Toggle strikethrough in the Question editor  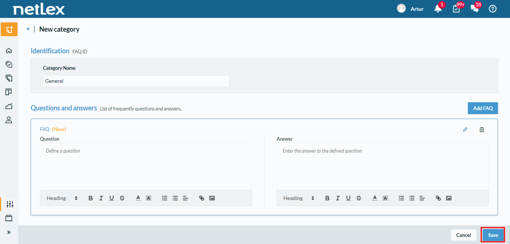[x=122, y=198]
